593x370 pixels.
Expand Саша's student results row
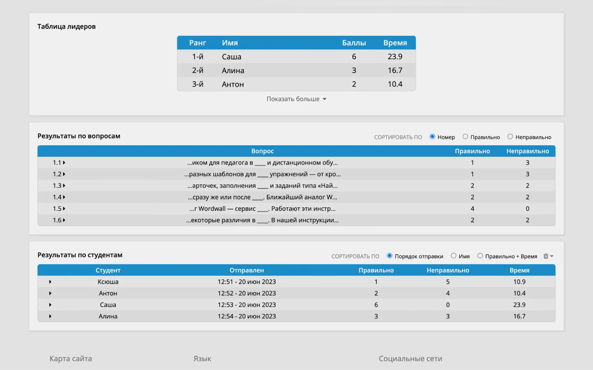50,305
